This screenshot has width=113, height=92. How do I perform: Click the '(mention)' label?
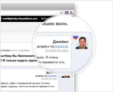click(x=6, y=51)
